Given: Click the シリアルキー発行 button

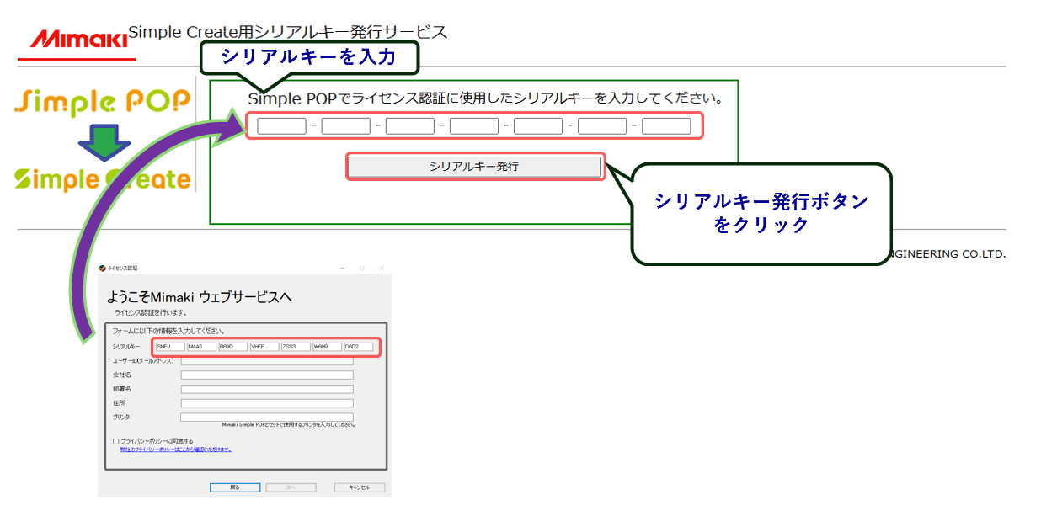Looking at the screenshot, I should click(476, 167).
